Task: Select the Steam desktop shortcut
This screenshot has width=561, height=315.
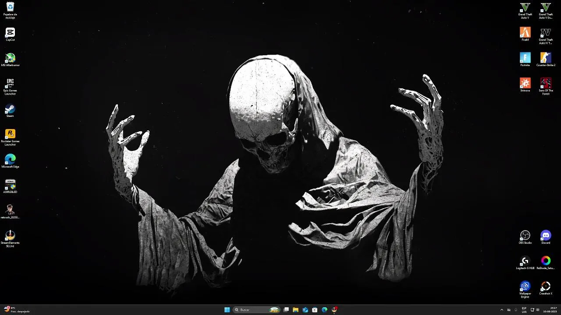Action: [10, 111]
